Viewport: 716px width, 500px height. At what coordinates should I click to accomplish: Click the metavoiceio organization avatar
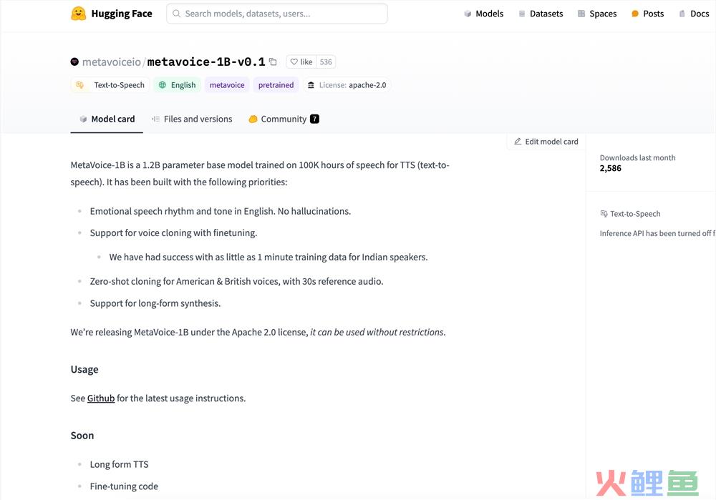coord(74,62)
